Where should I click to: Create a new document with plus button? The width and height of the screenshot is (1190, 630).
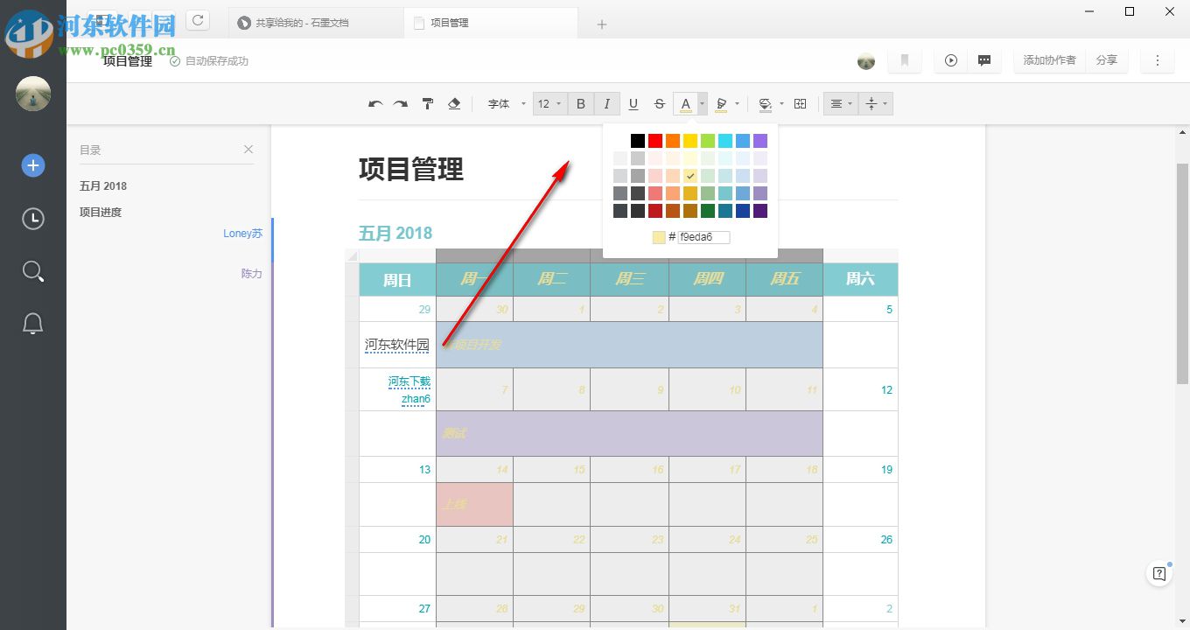point(33,165)
